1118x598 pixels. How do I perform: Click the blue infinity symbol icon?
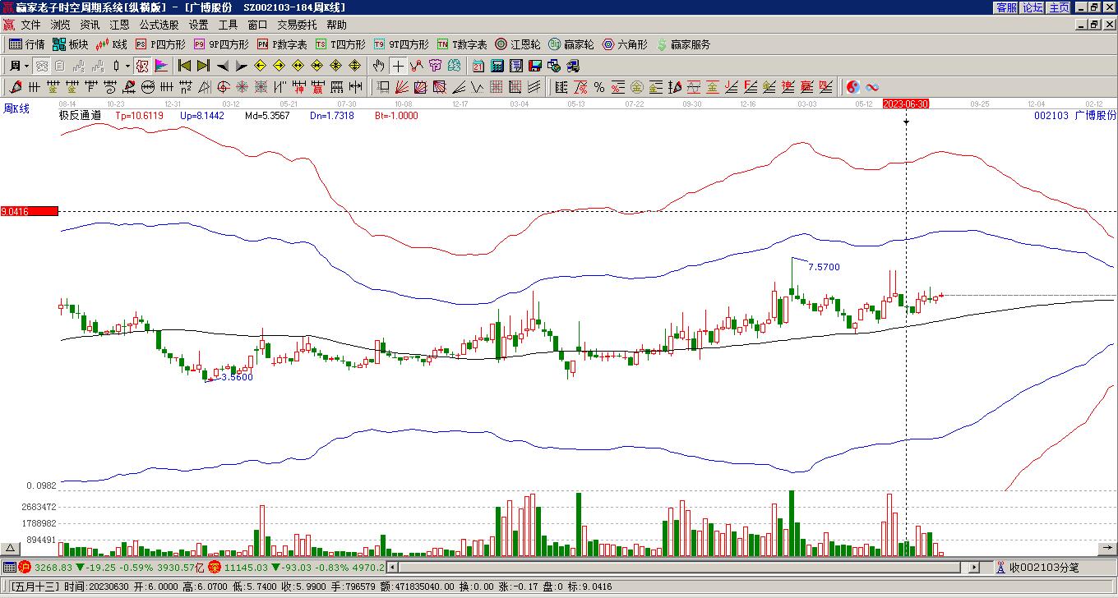[x=872, y=87]
